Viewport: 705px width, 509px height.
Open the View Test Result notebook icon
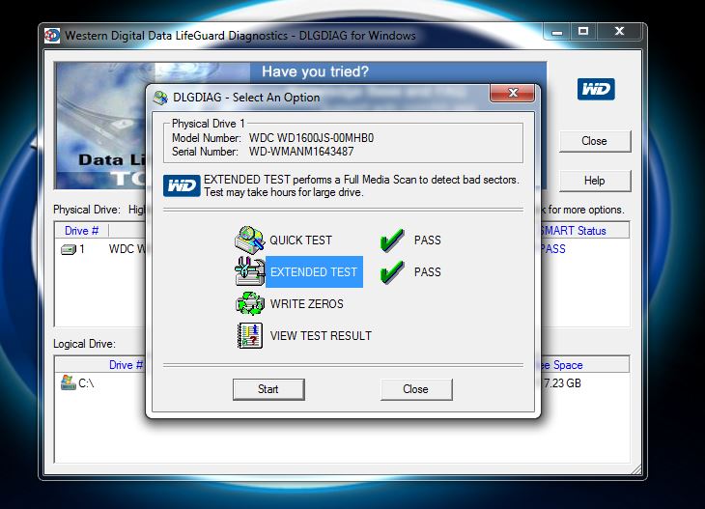pyautogui.click(x=249, y=335)
